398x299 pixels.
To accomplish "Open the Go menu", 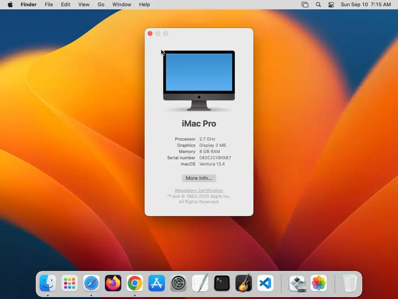I will pyautogui.click(x=101, y=5).
